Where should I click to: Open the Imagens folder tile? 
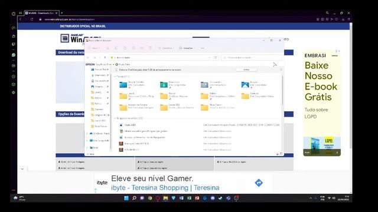point(255,84)
